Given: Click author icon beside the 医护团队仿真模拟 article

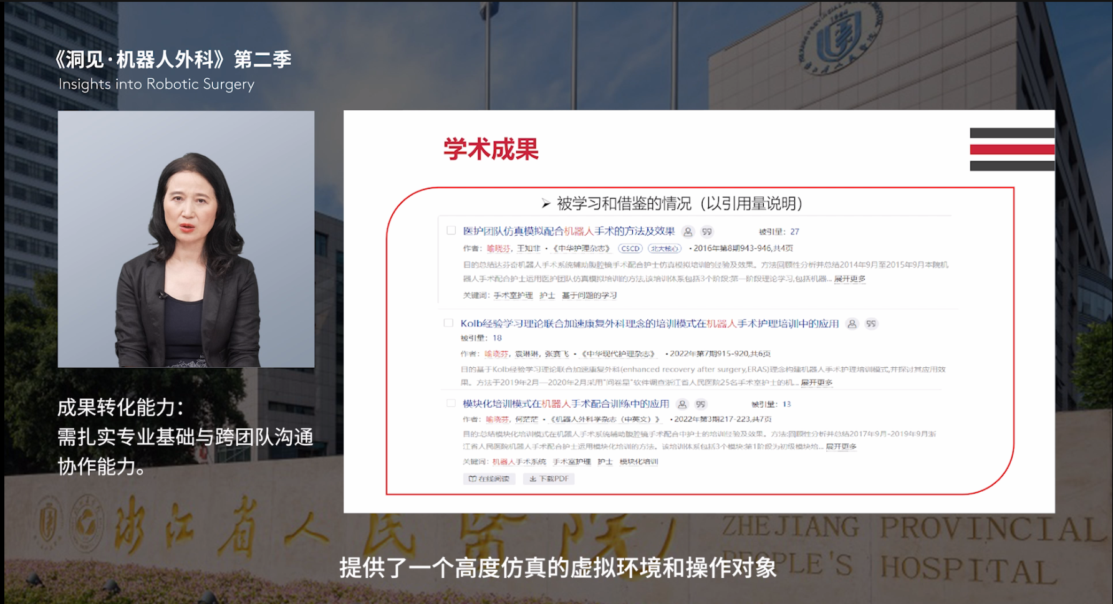Looking at the screenshot, I should tap(688, 232).
